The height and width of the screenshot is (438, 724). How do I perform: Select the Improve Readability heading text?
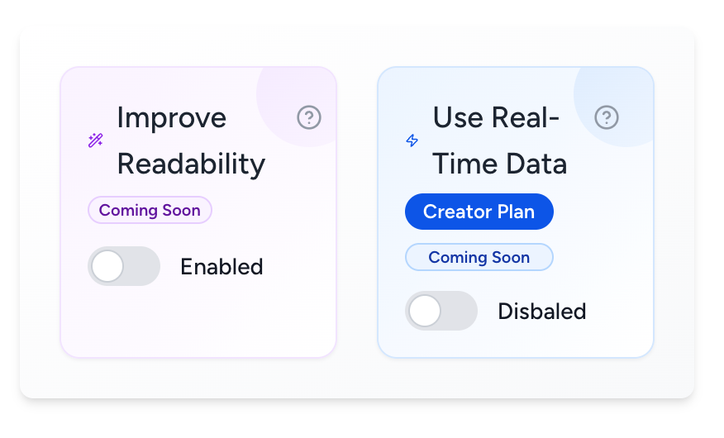pos(191,140)
